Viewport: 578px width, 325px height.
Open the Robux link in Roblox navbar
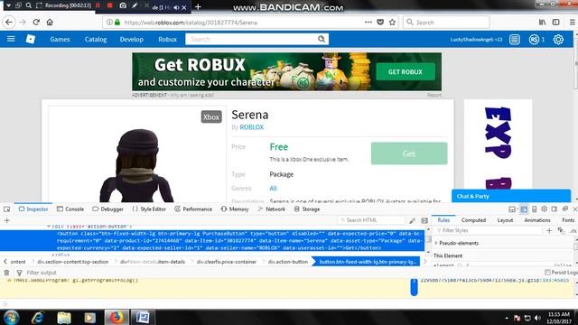[x=167, y=39]
